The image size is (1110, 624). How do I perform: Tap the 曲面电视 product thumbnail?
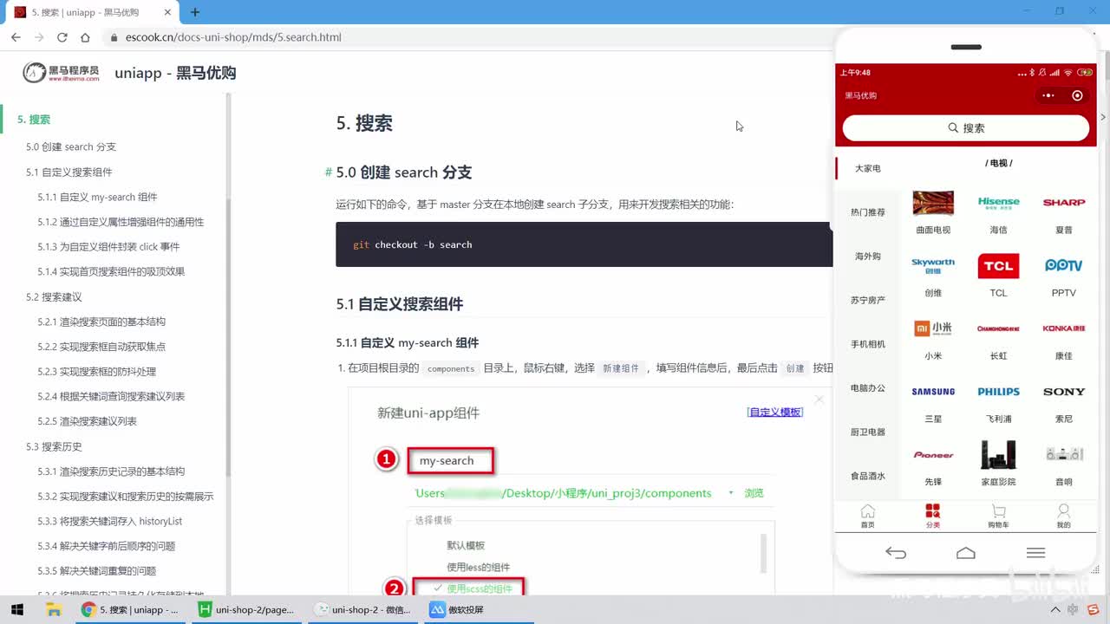(x=933, y=203)
